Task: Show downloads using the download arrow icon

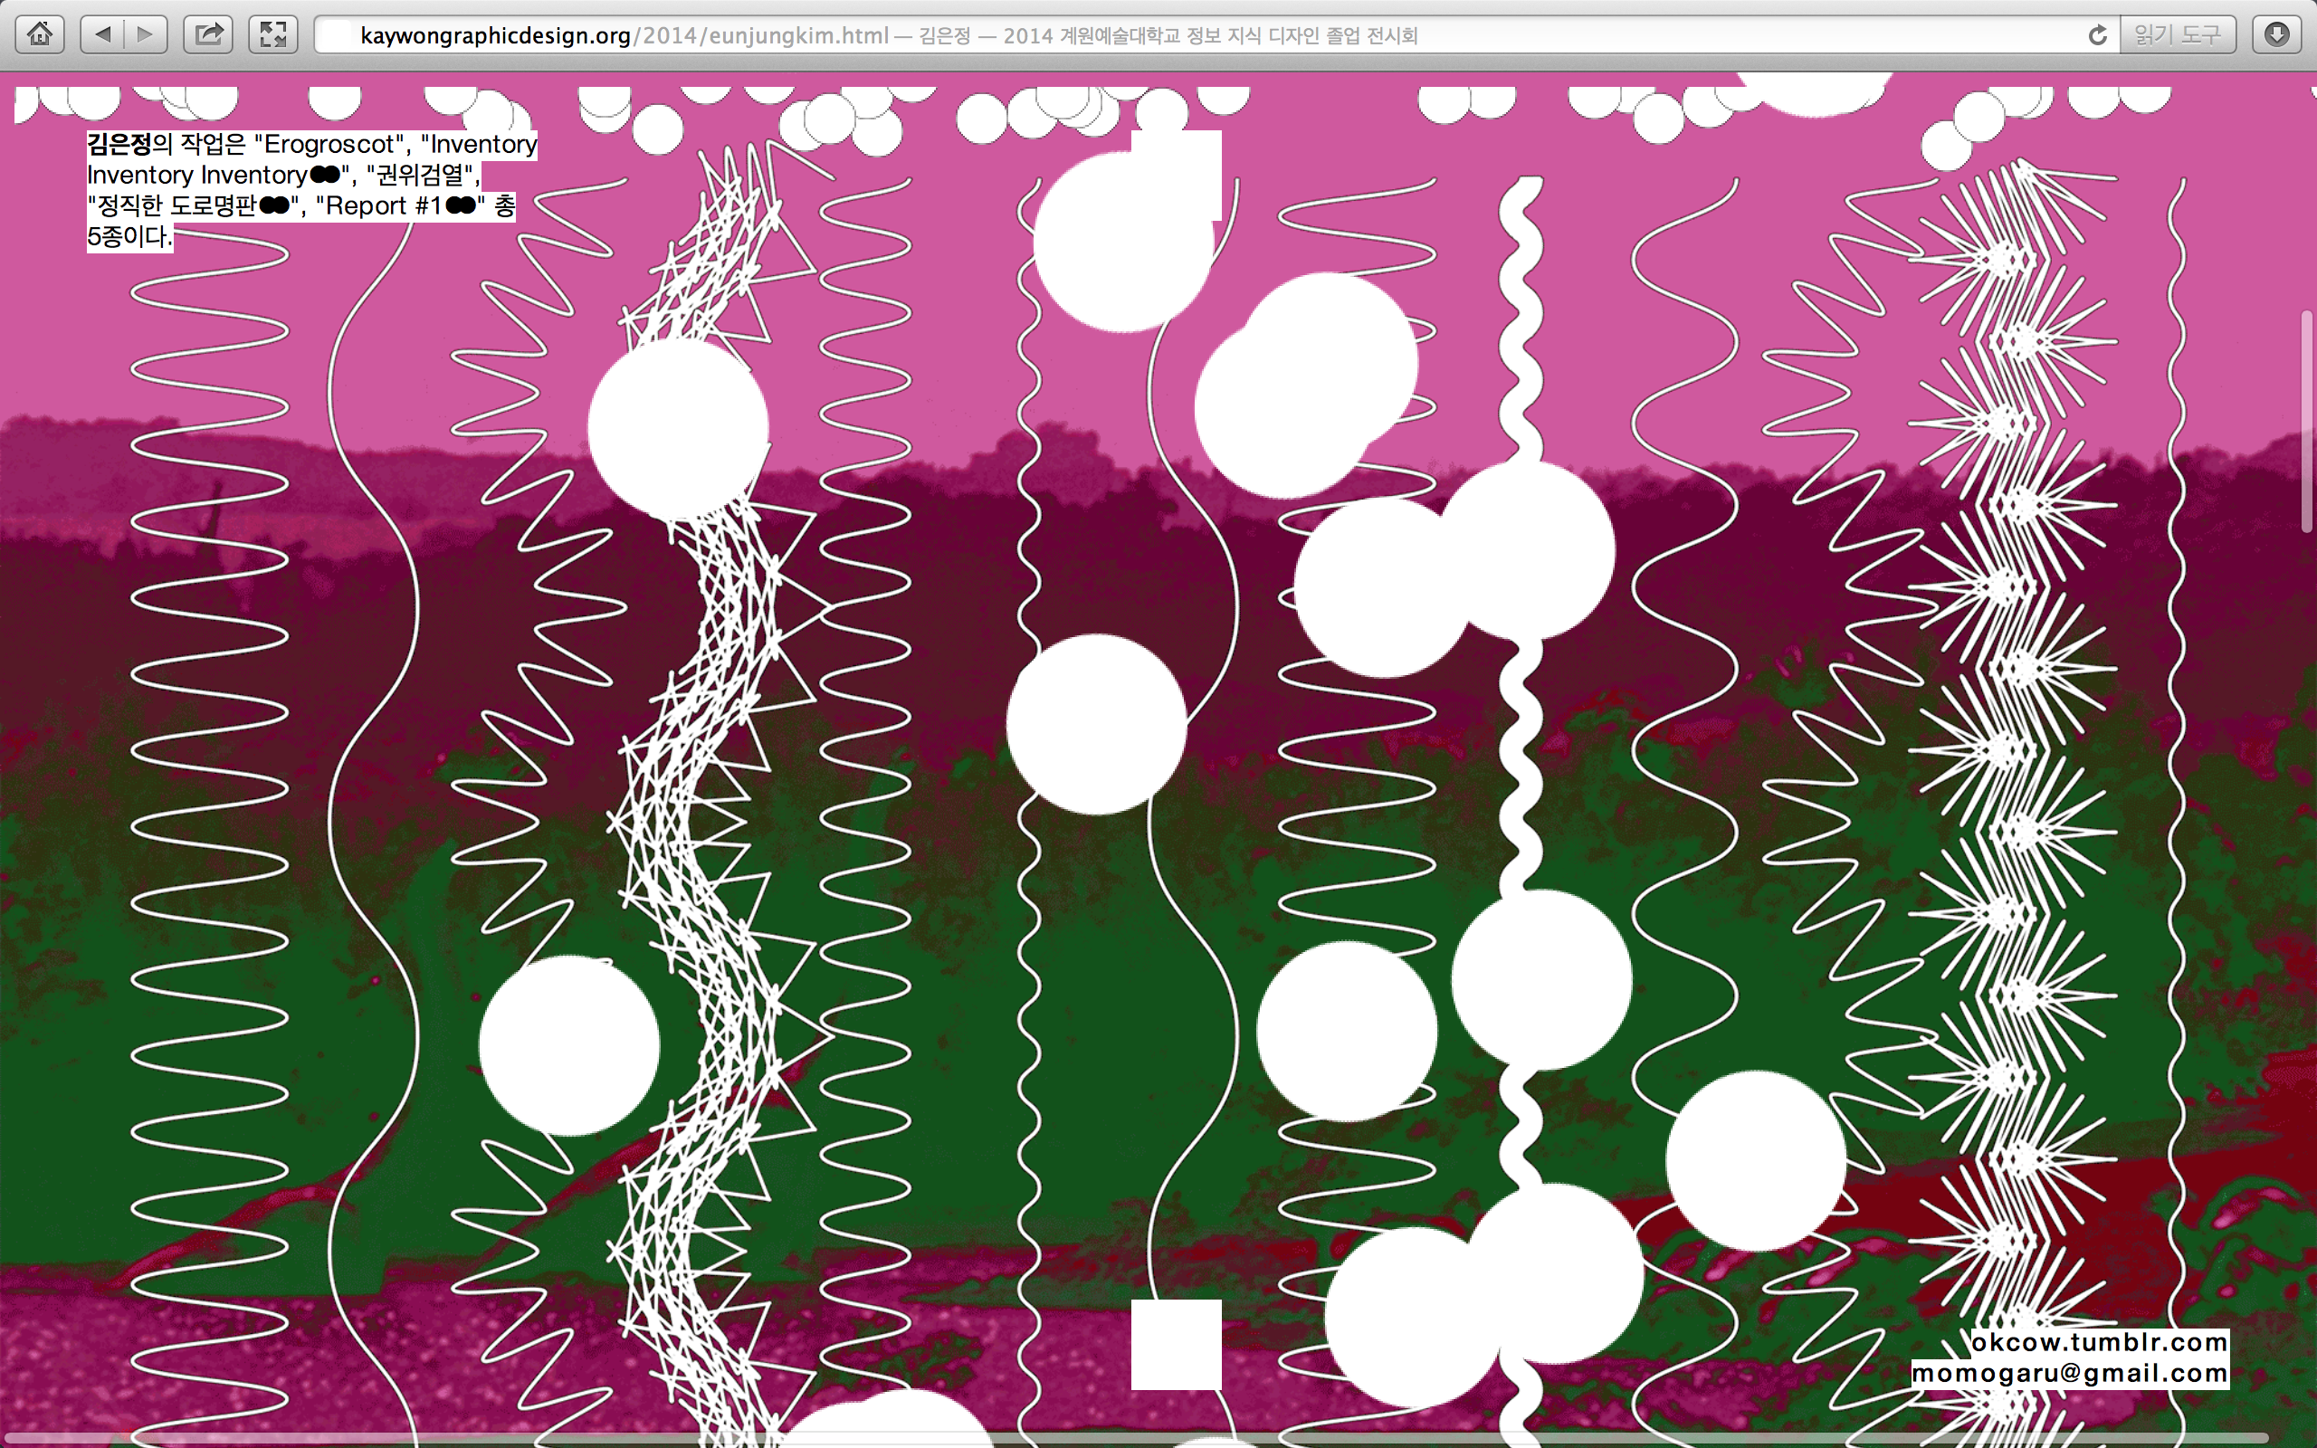Action: tap(2279, 34)
